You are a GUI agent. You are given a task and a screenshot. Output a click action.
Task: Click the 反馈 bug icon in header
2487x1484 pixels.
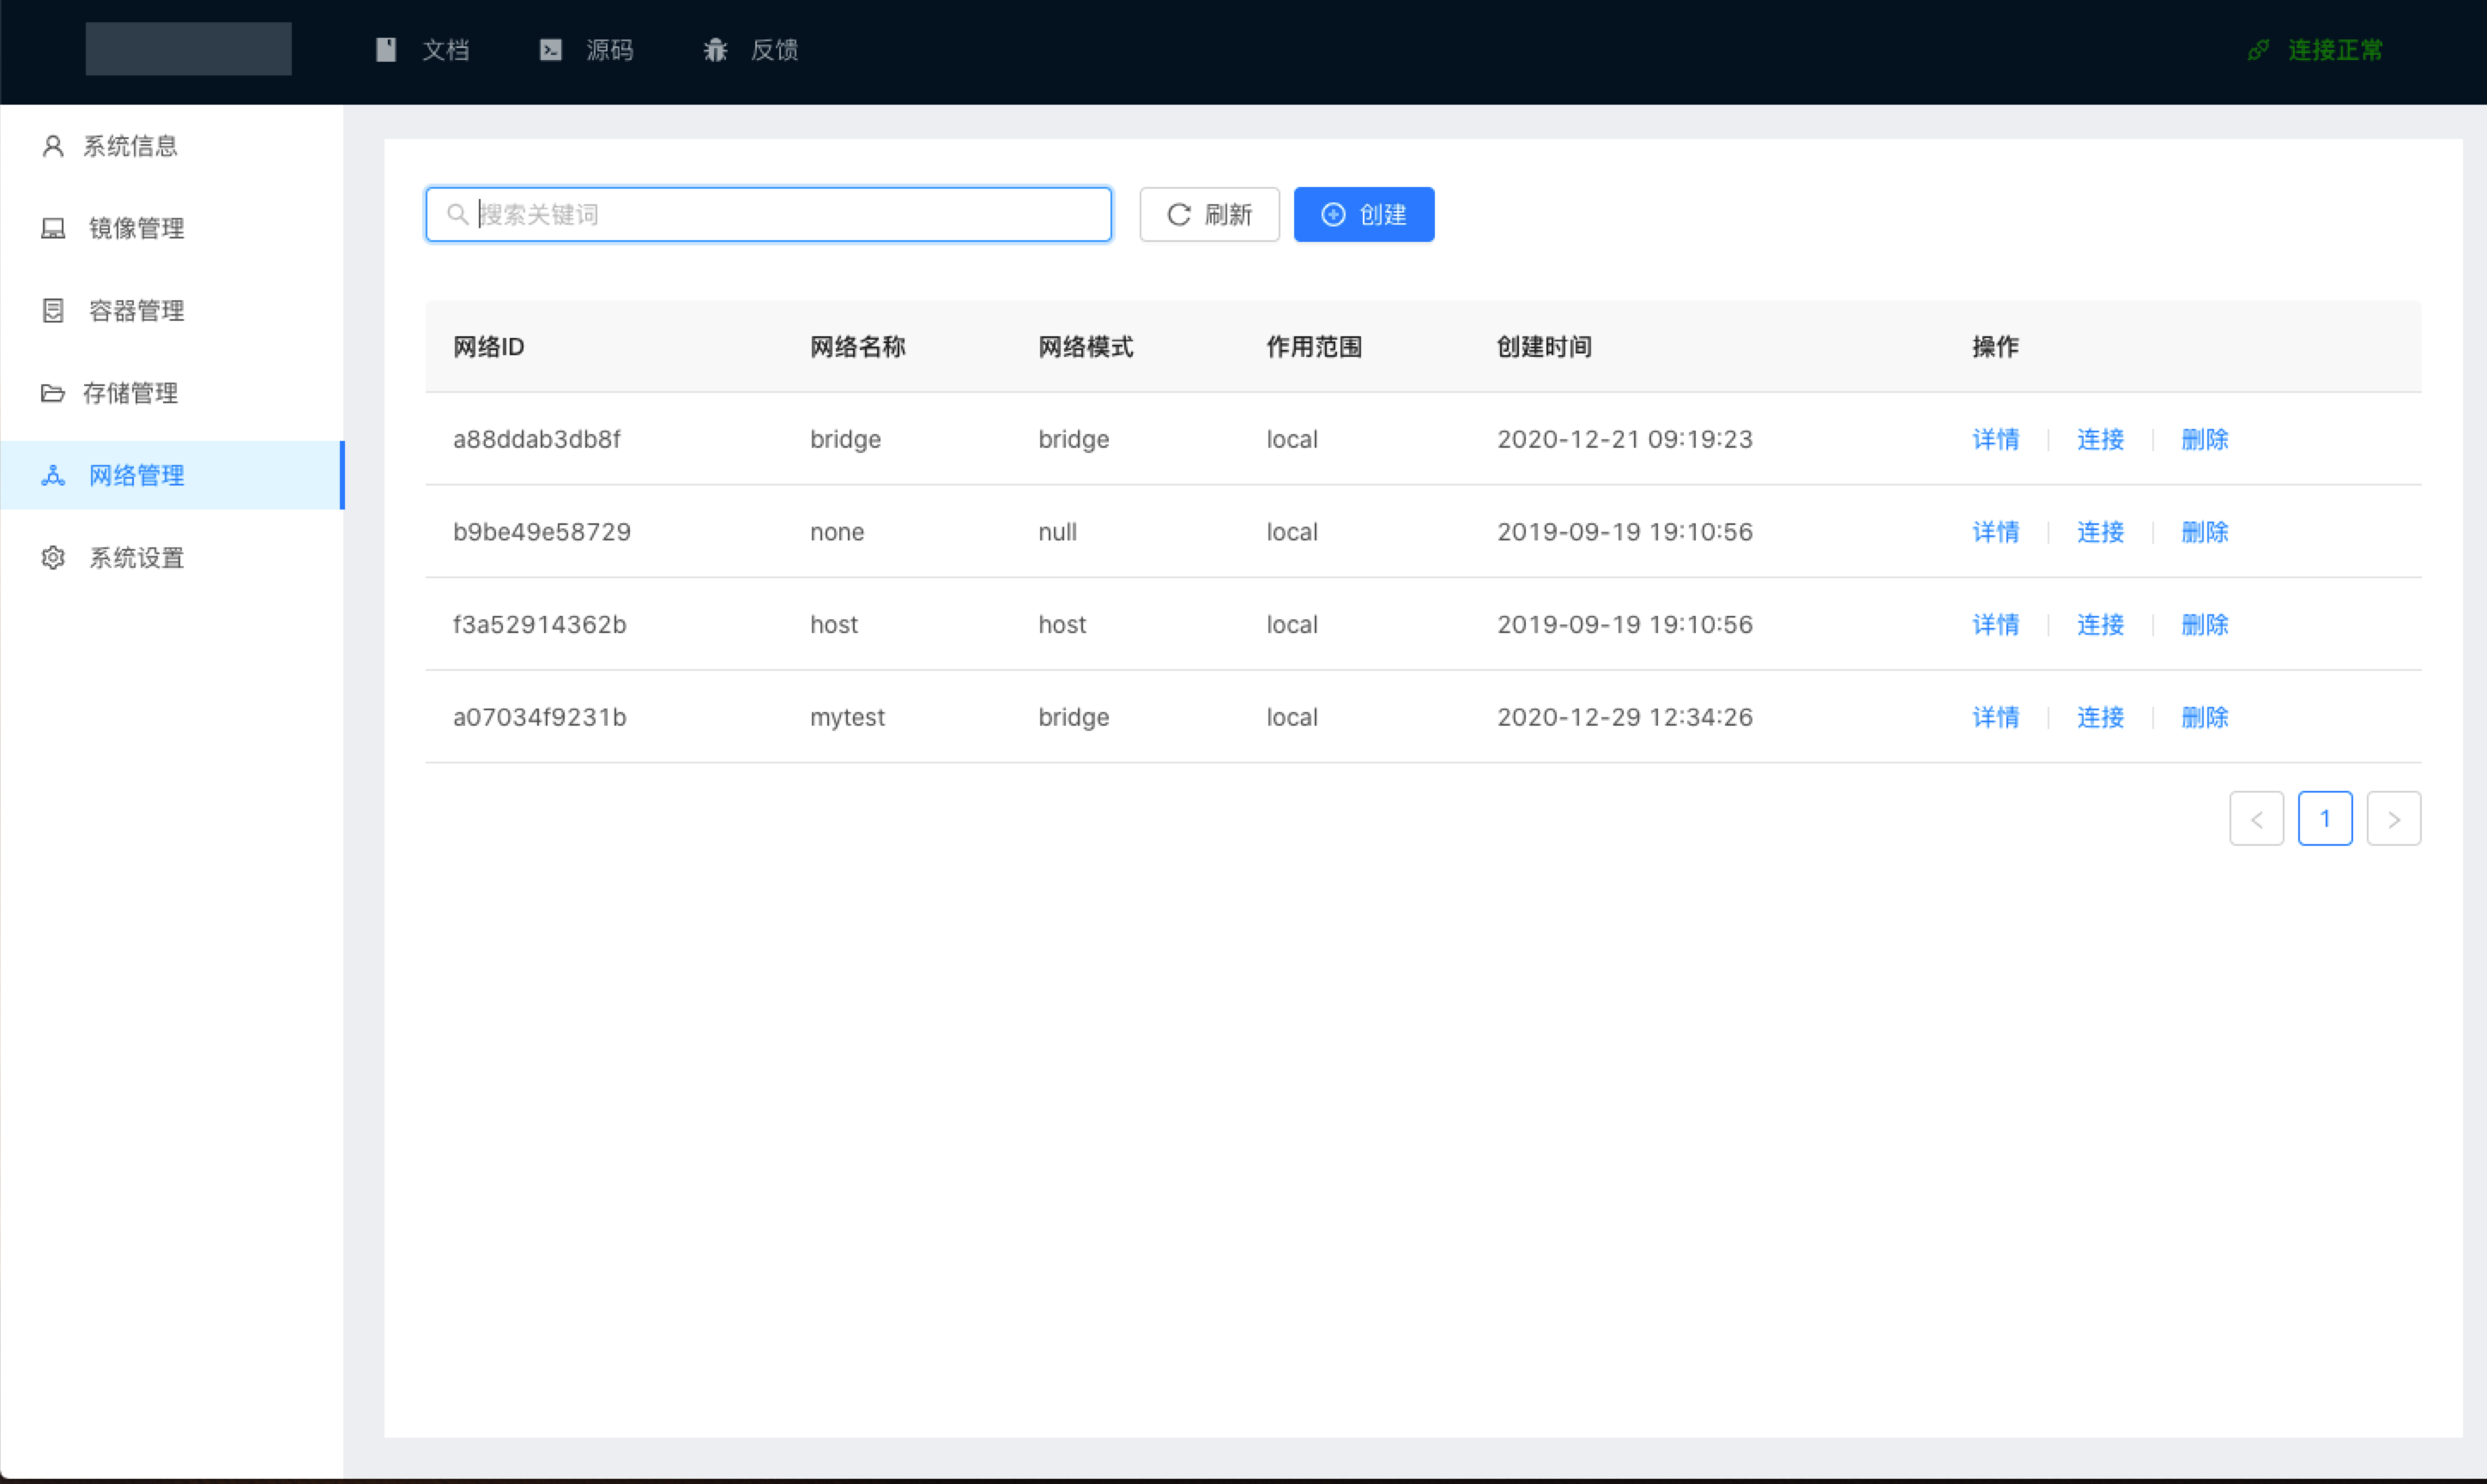coord(714,50)
